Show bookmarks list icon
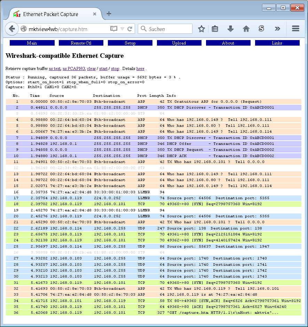 point(215,29)
